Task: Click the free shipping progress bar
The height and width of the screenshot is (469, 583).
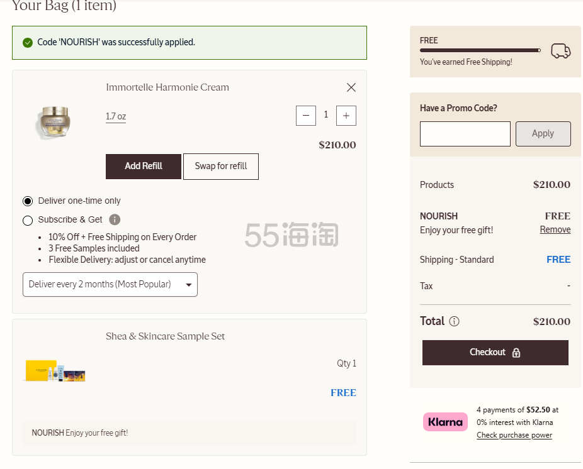Action: tap(480, 50)
